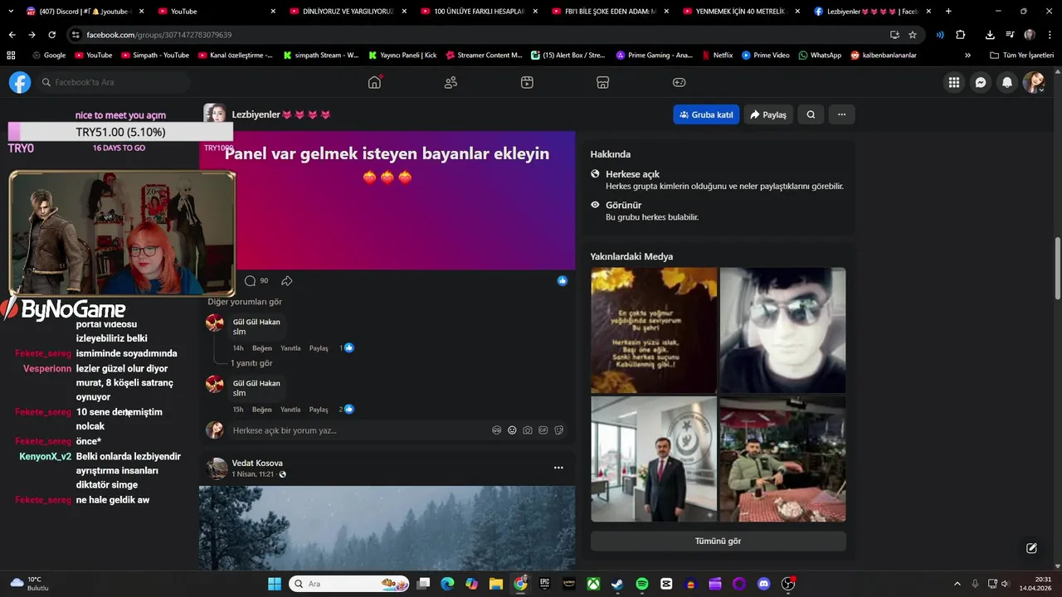Open the sticker picker in comment box
The width and height of the screenshot is (1062, 597).
[559, 430]
